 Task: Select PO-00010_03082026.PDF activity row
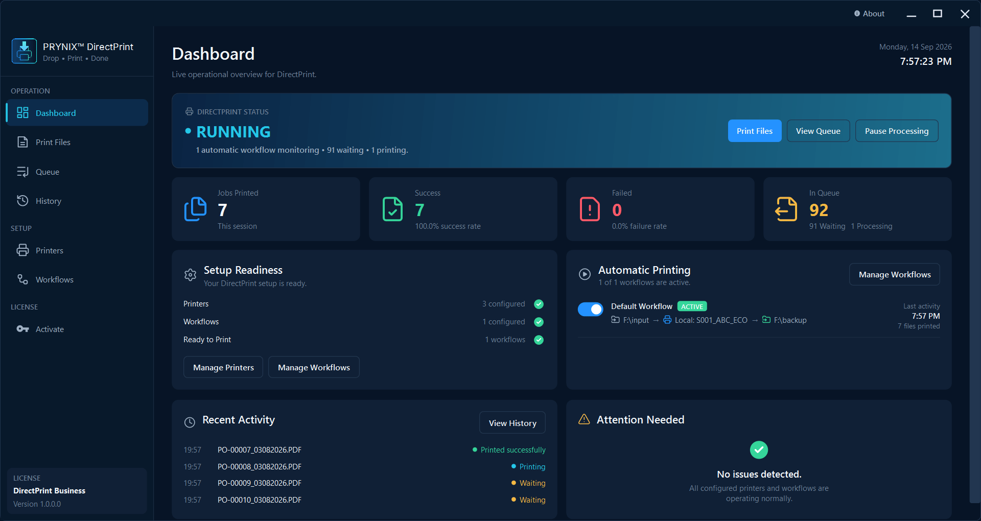coord(364,500)
